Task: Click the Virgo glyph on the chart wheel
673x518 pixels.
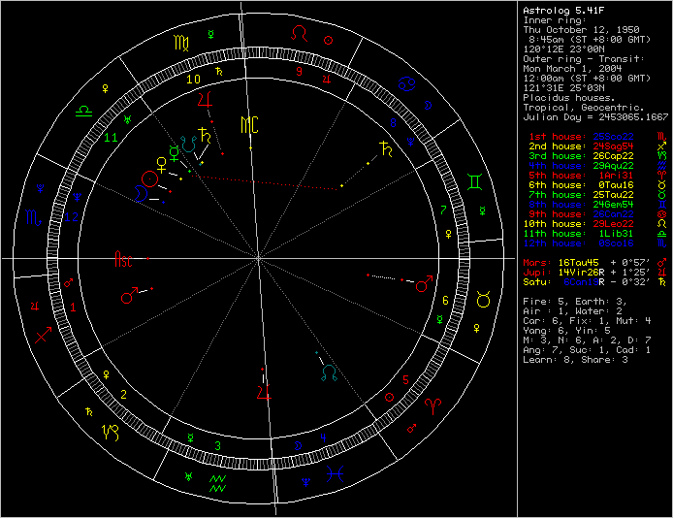Action: pyautogui.click(x=182, y=44)
